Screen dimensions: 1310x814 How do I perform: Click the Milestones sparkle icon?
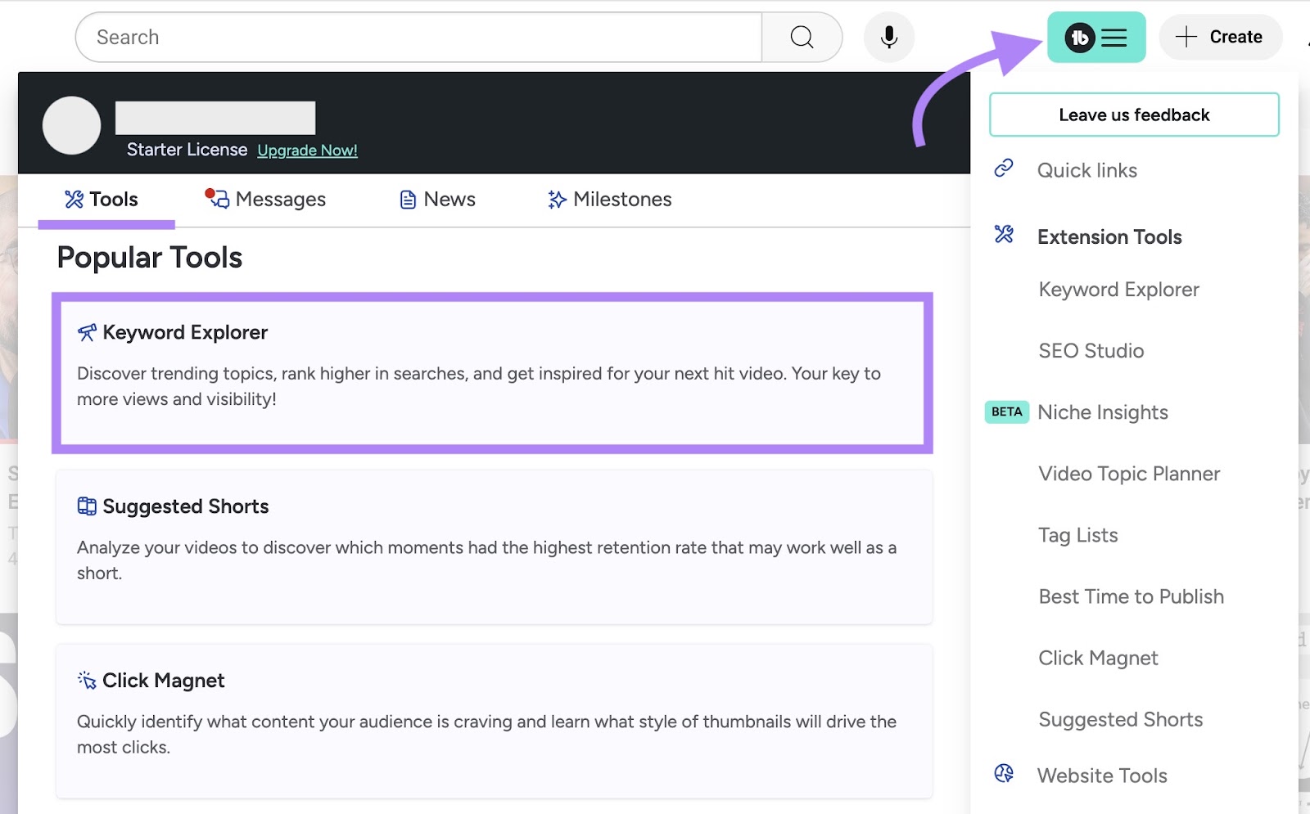[556, 199]
